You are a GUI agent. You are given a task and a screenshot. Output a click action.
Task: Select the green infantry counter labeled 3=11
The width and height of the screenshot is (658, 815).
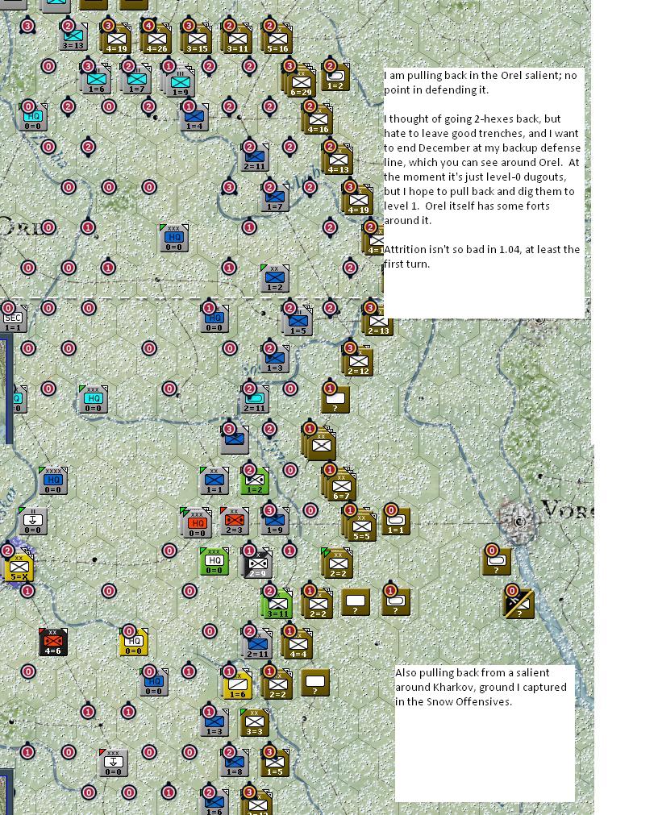(277, 603)
